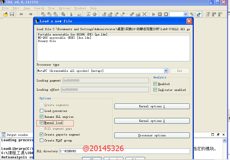Open the Processor type dropdown
230x160 pixels.
pyautogui.click(x=166, y=70)
